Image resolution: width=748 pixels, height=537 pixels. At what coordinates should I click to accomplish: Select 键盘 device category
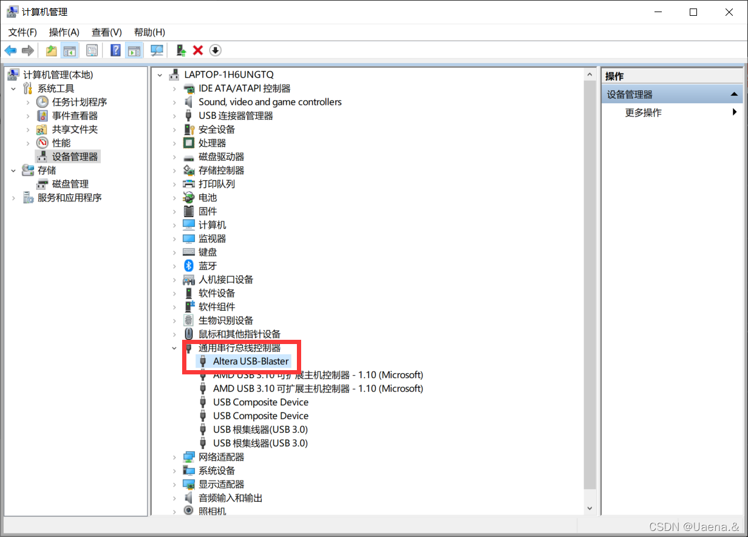click(208, 252)
